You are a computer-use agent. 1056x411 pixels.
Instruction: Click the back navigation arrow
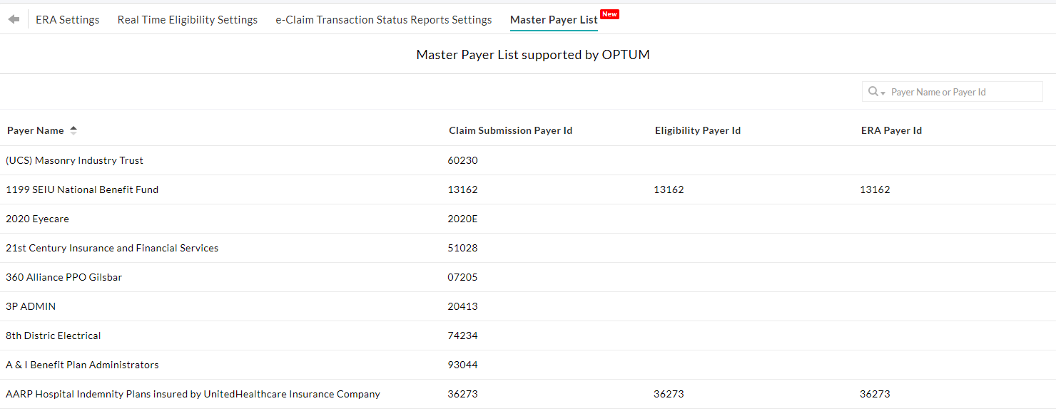point(13,19)
